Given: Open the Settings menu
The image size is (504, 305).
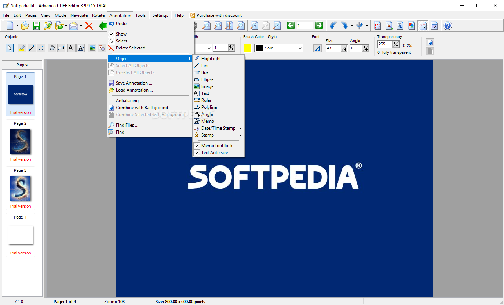Looking at the screenshot, I should (x=160, y=15).
